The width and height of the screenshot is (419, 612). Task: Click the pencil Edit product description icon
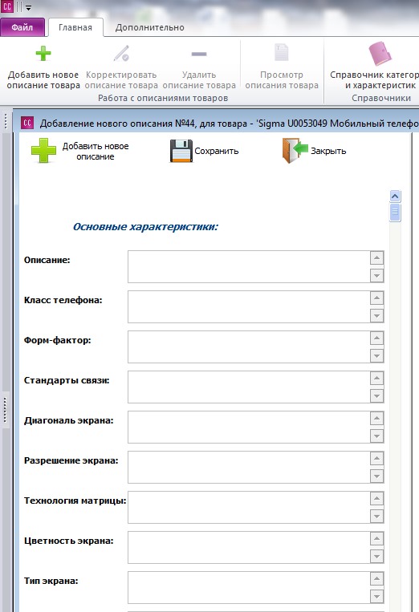tap(121, 54)
